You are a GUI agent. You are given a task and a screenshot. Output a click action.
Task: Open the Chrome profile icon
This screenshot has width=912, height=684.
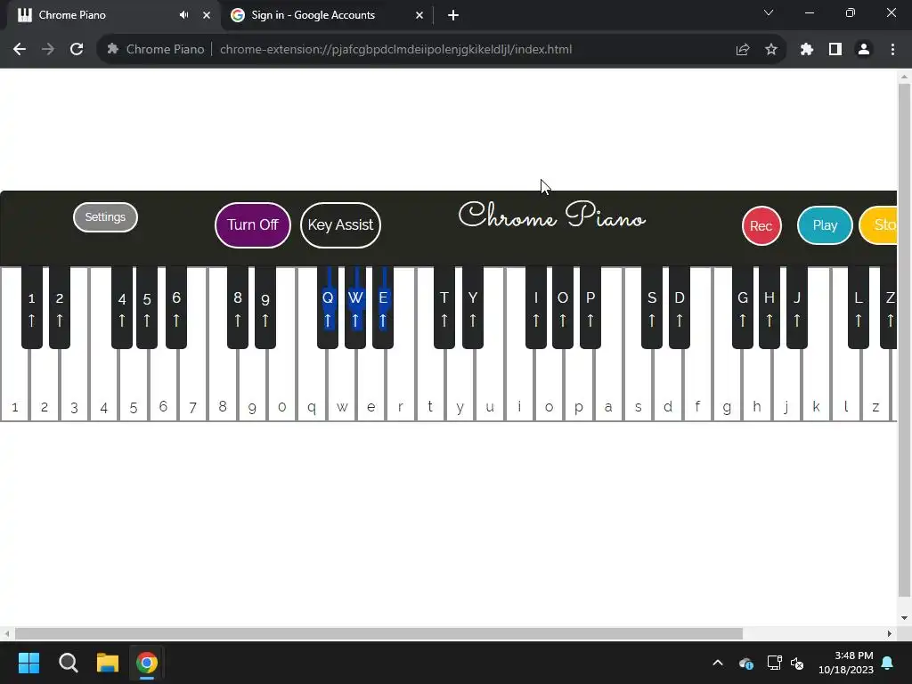864,50
